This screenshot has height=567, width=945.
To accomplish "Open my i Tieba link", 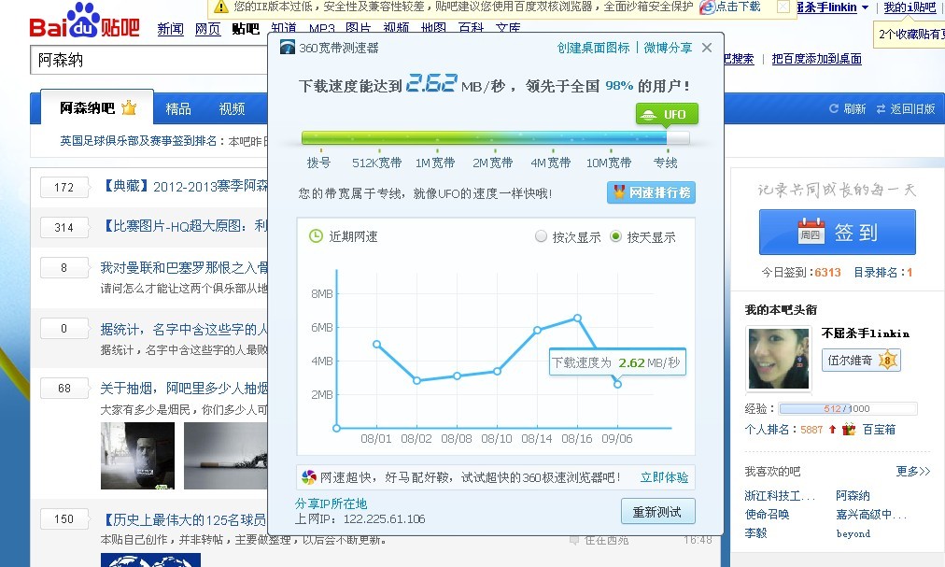I will click(910, 7).
